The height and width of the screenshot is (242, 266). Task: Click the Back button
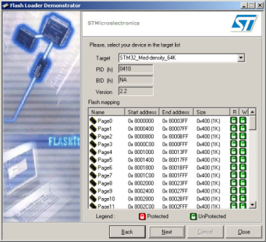127,232
